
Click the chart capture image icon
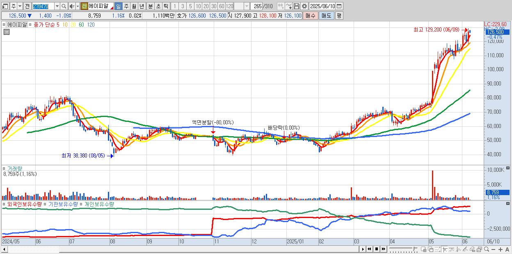pos(480,249)
